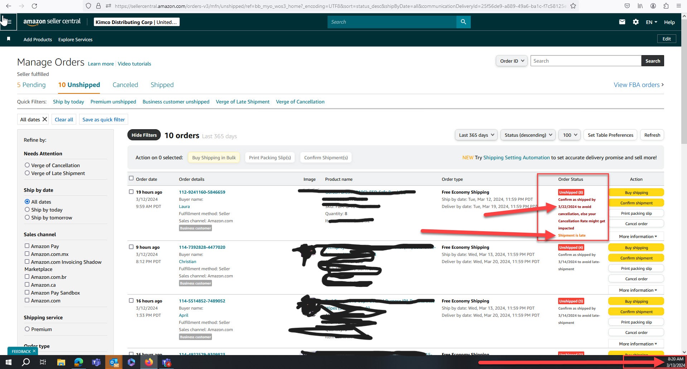This screenshot has width=687, height=369.
Task: Switch to the Shipped tab
Action: click(x=162, y=85)
